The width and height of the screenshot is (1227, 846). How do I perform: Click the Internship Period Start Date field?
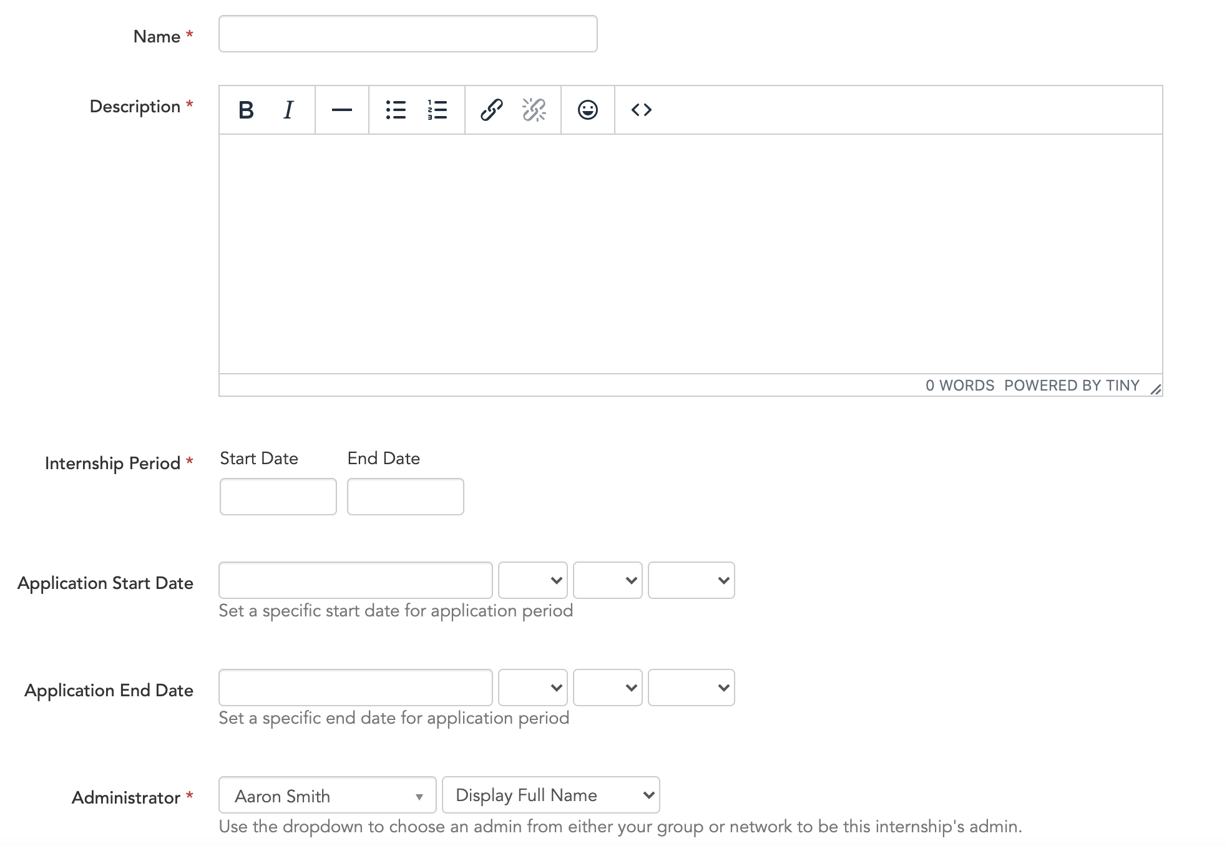click(278, 497)
